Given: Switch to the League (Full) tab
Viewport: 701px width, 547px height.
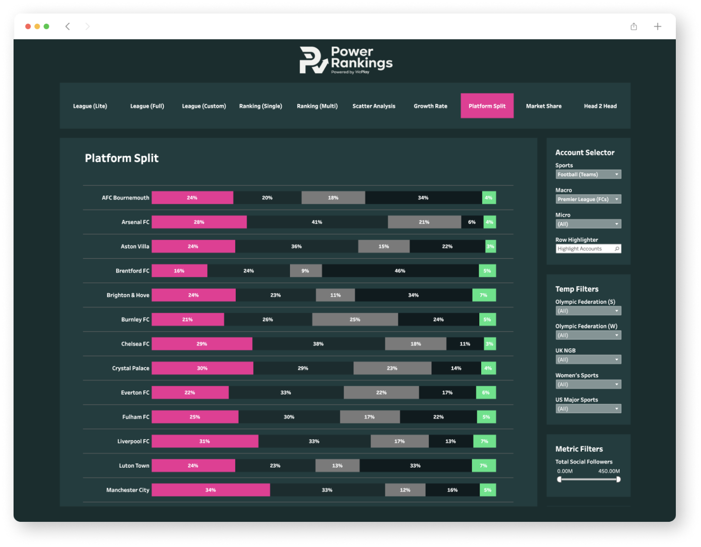Looking at the screenshot, I should (x=147, y=106).
